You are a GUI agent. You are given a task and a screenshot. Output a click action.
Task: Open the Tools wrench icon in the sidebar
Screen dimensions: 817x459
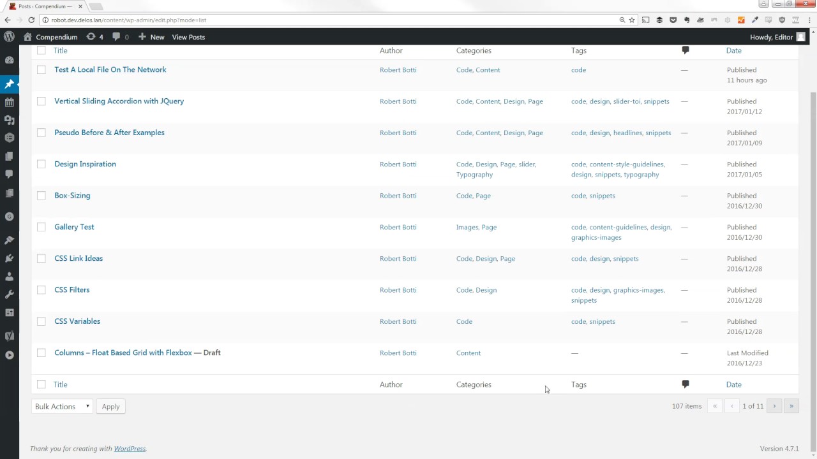point(9,295)
